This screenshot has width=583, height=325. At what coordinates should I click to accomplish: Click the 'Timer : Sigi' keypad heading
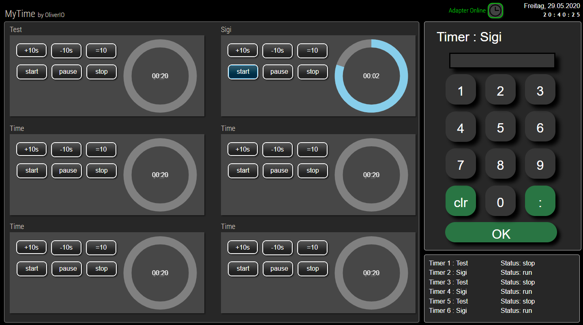coord(469,37)
